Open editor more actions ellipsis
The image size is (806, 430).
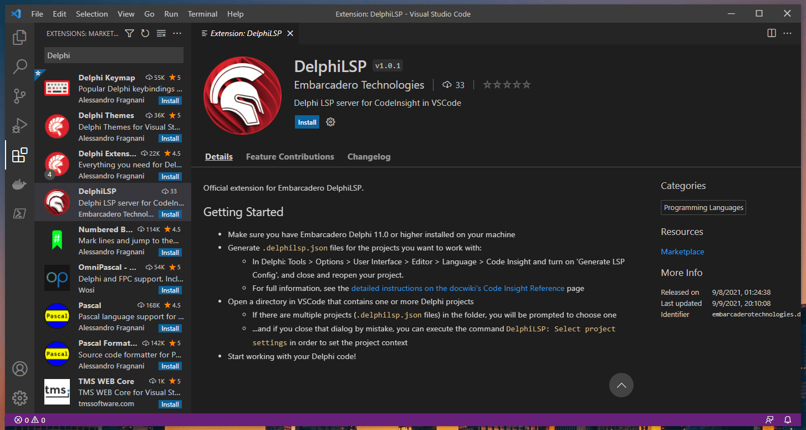click(787, 33)
